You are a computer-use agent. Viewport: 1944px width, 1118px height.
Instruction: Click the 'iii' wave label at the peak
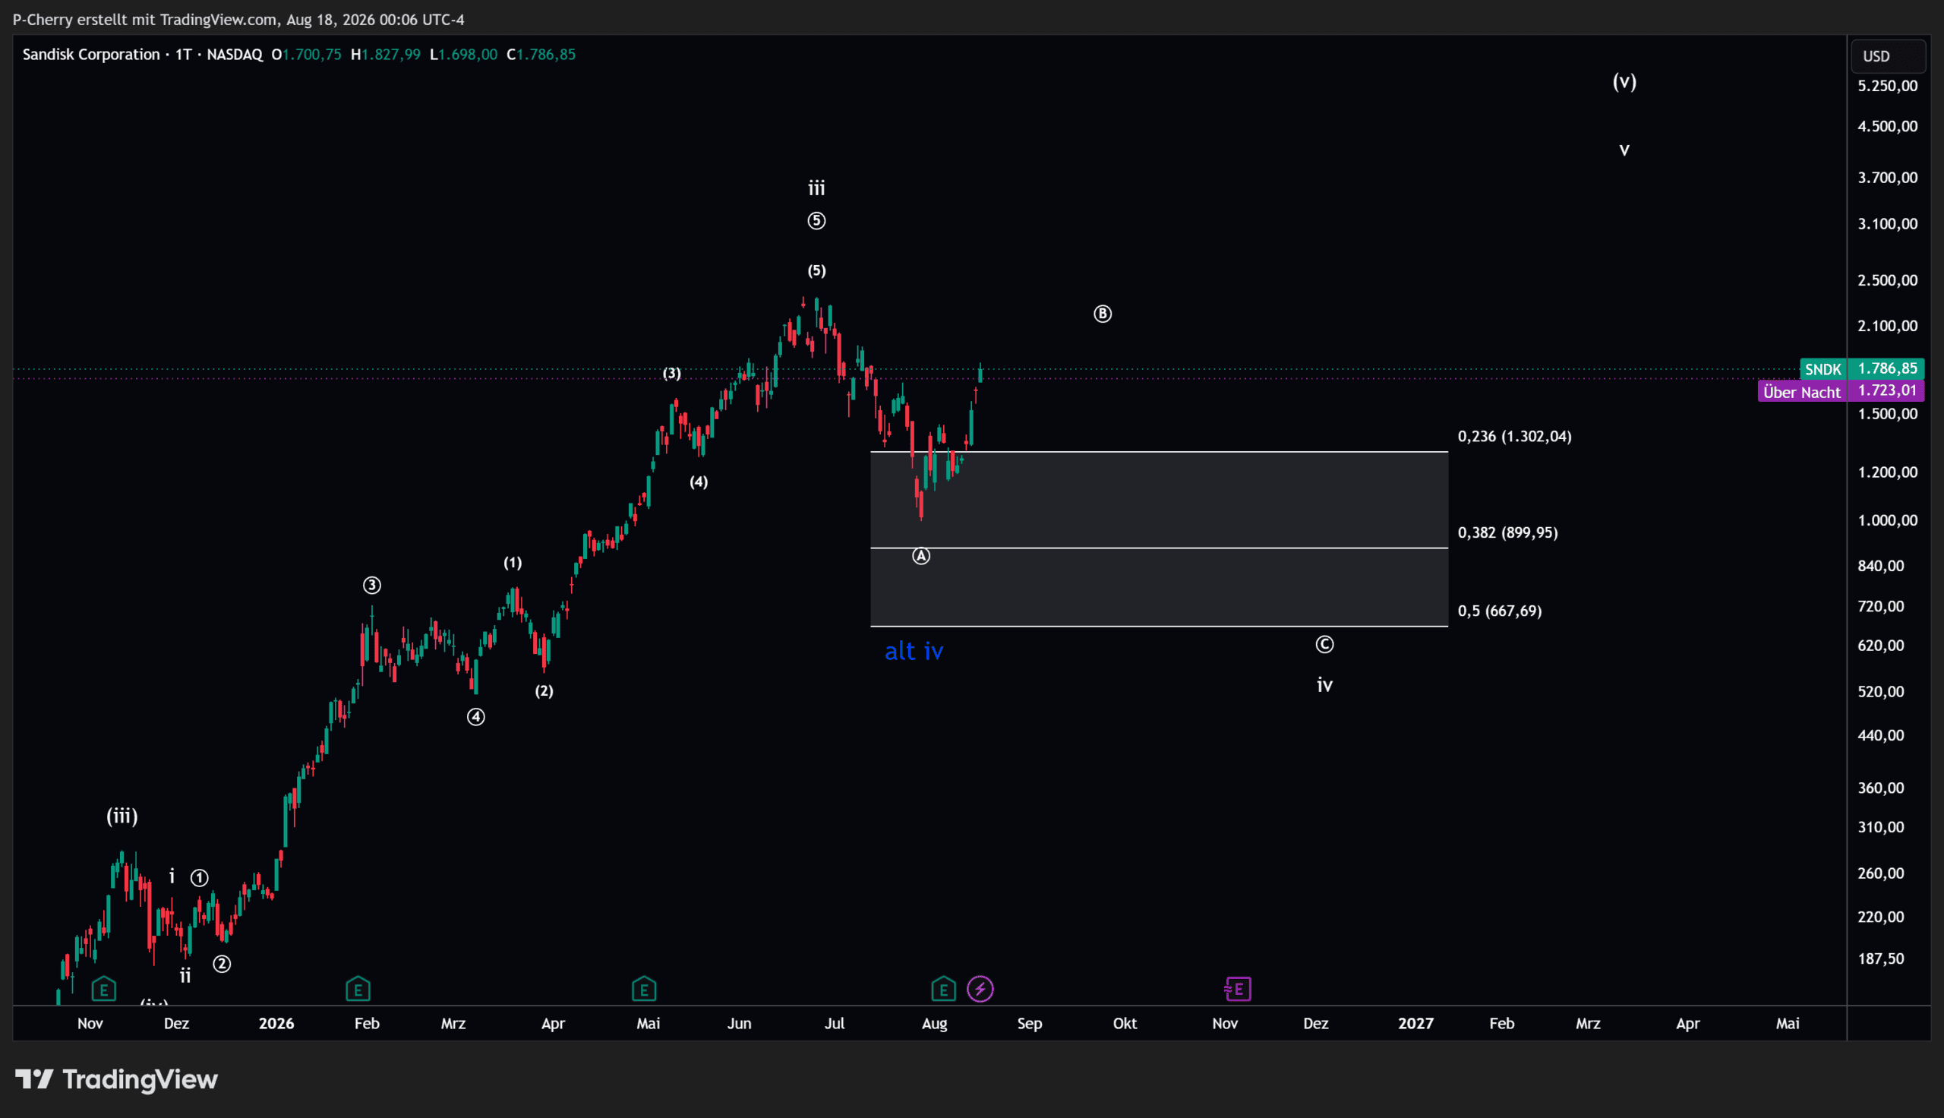tap(816, 188)
